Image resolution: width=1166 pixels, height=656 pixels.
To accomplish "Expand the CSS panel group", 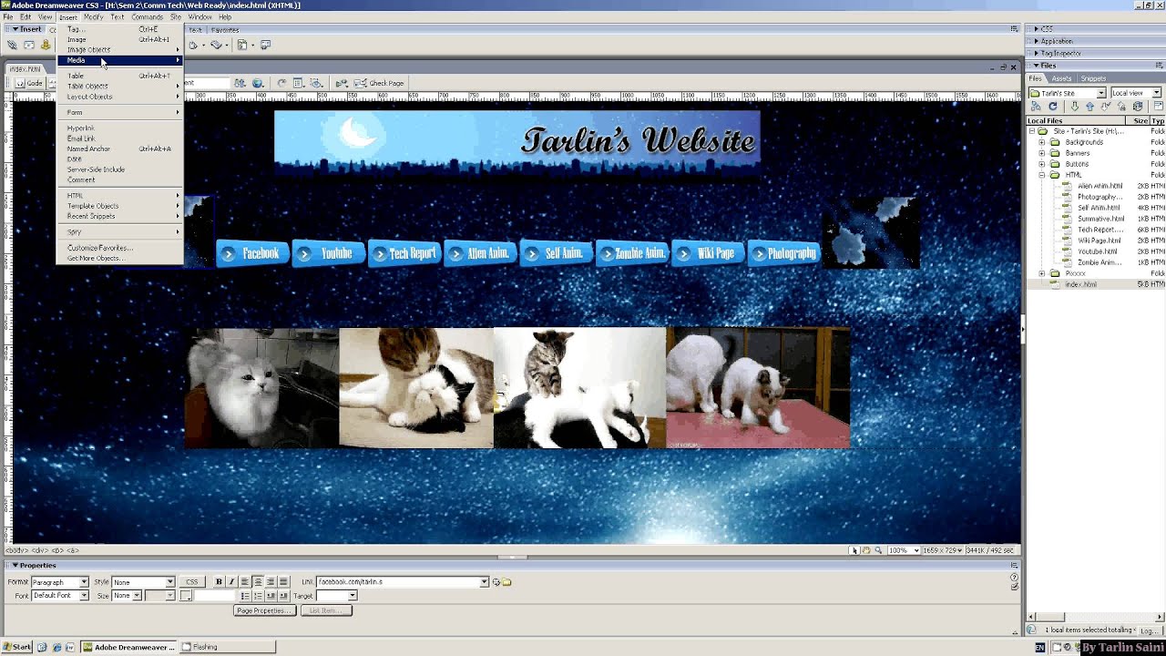I will [x=1037, y=29].
